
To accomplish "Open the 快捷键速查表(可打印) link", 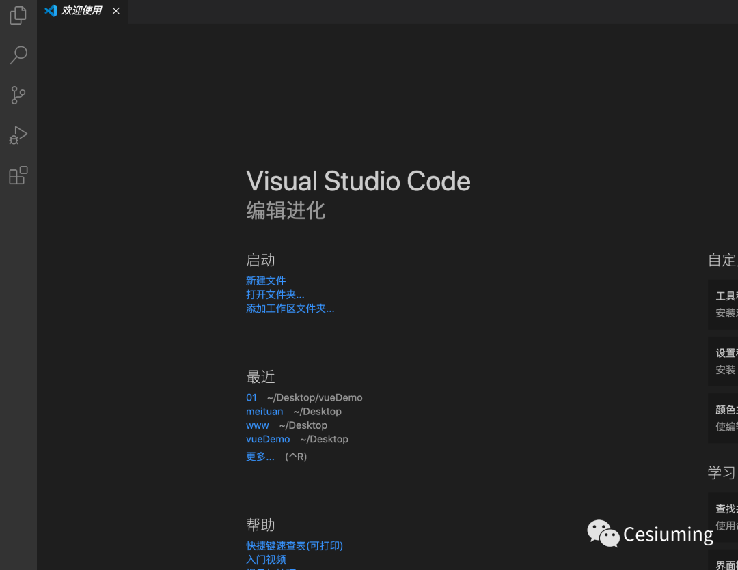I will 294,545.
